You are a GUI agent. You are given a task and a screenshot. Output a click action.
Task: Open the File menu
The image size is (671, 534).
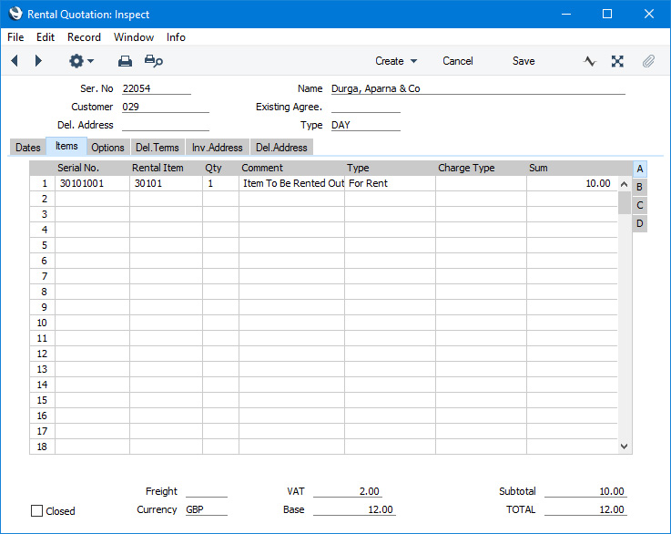[15, 37]
